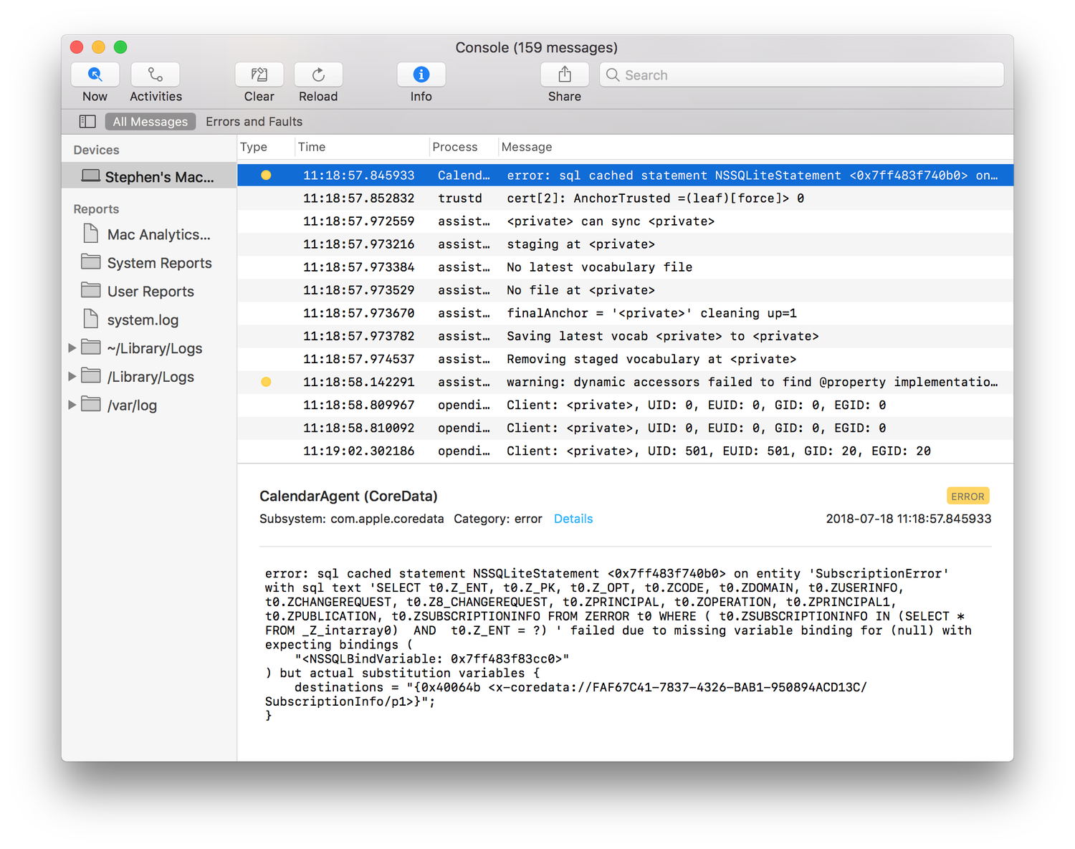
Task: Click the Details link
Action: [573, 519]
